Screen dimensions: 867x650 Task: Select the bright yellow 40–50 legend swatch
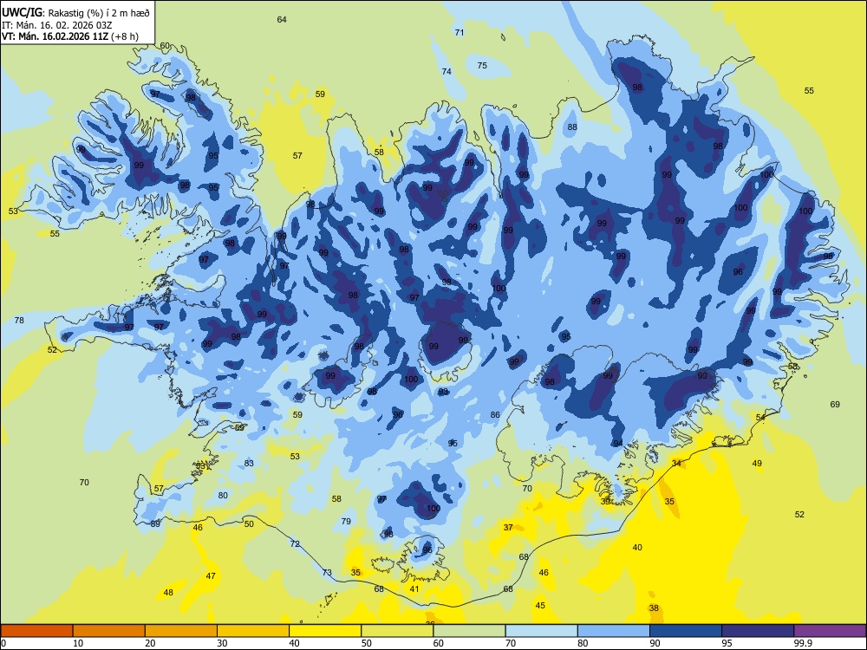coord(325,631)
